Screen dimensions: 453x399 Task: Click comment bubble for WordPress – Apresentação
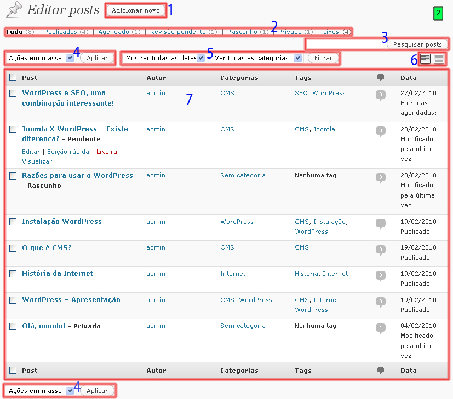[x=381, y=302]
